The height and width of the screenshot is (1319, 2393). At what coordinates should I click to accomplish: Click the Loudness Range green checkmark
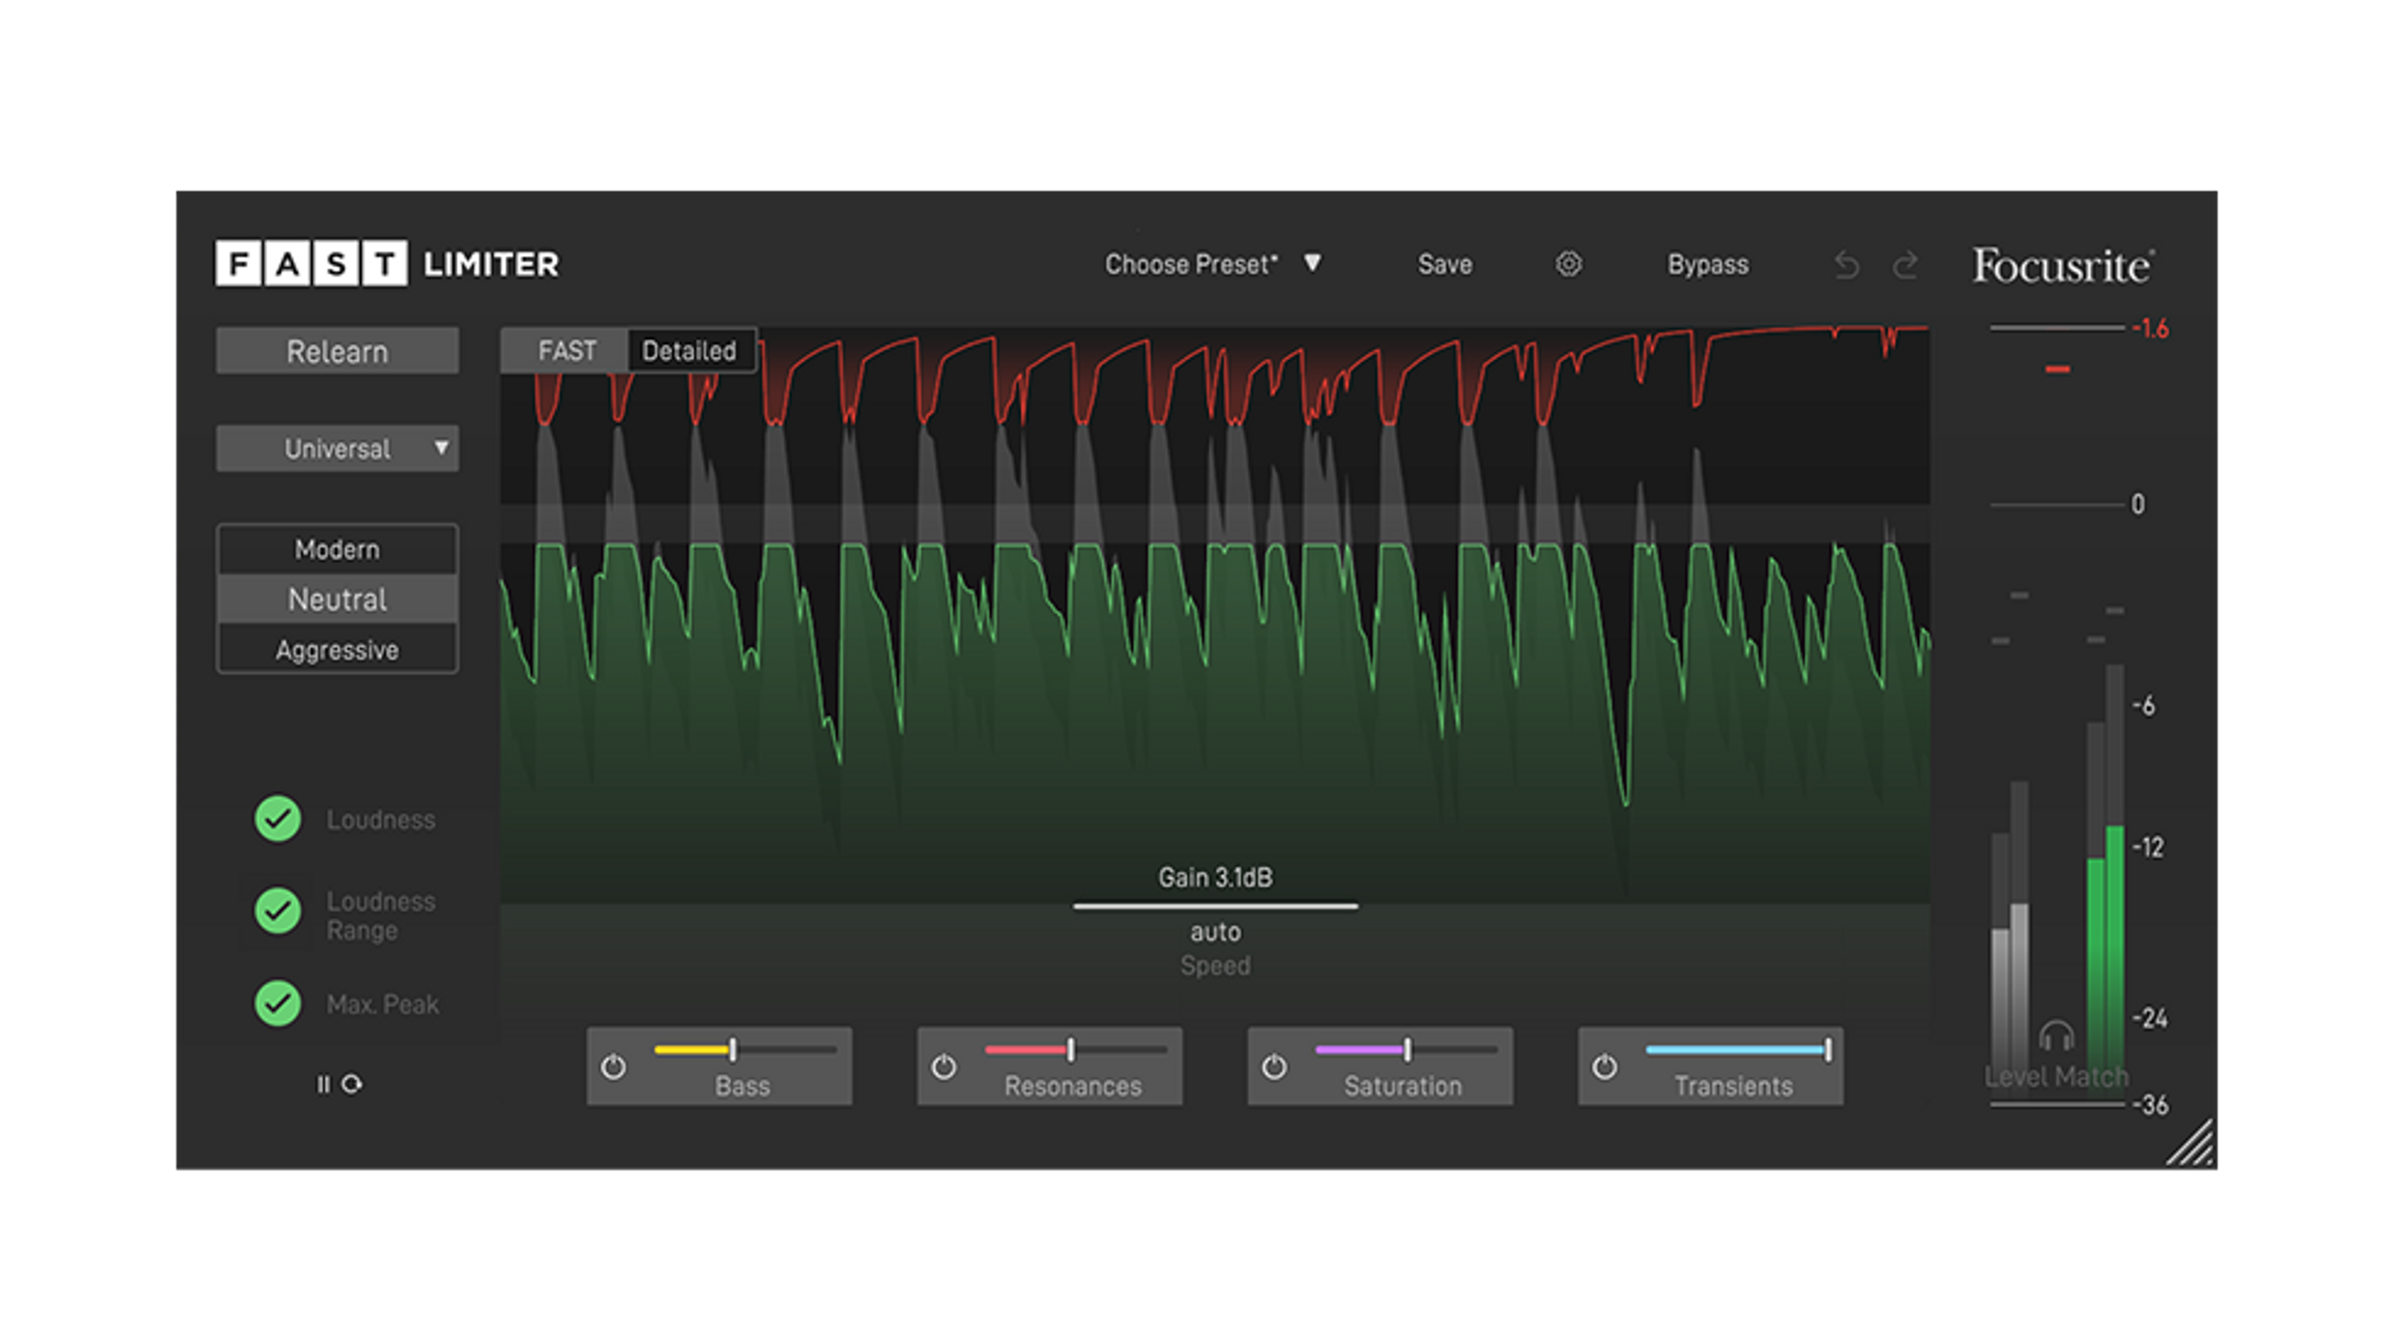coord(278,910)
